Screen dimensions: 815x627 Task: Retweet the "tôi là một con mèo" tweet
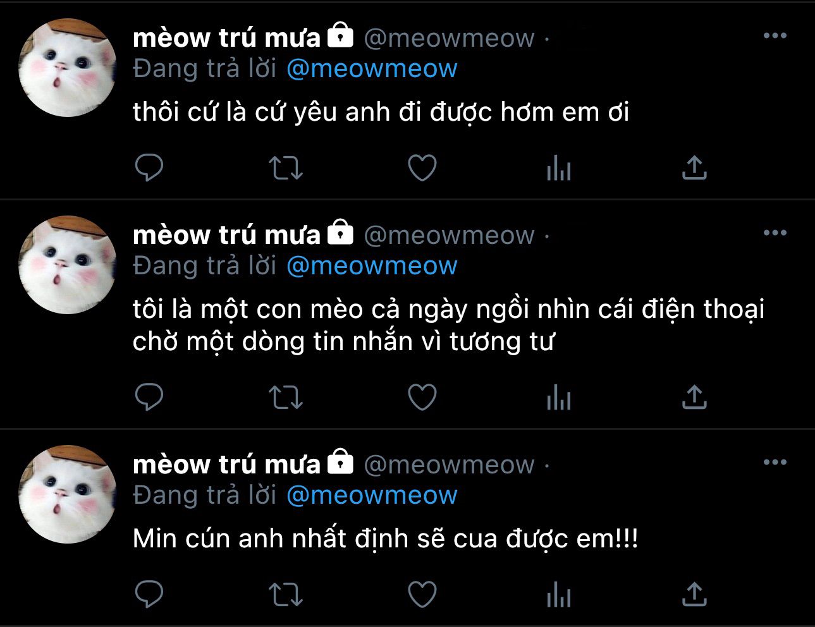click(x=286, y=398)
